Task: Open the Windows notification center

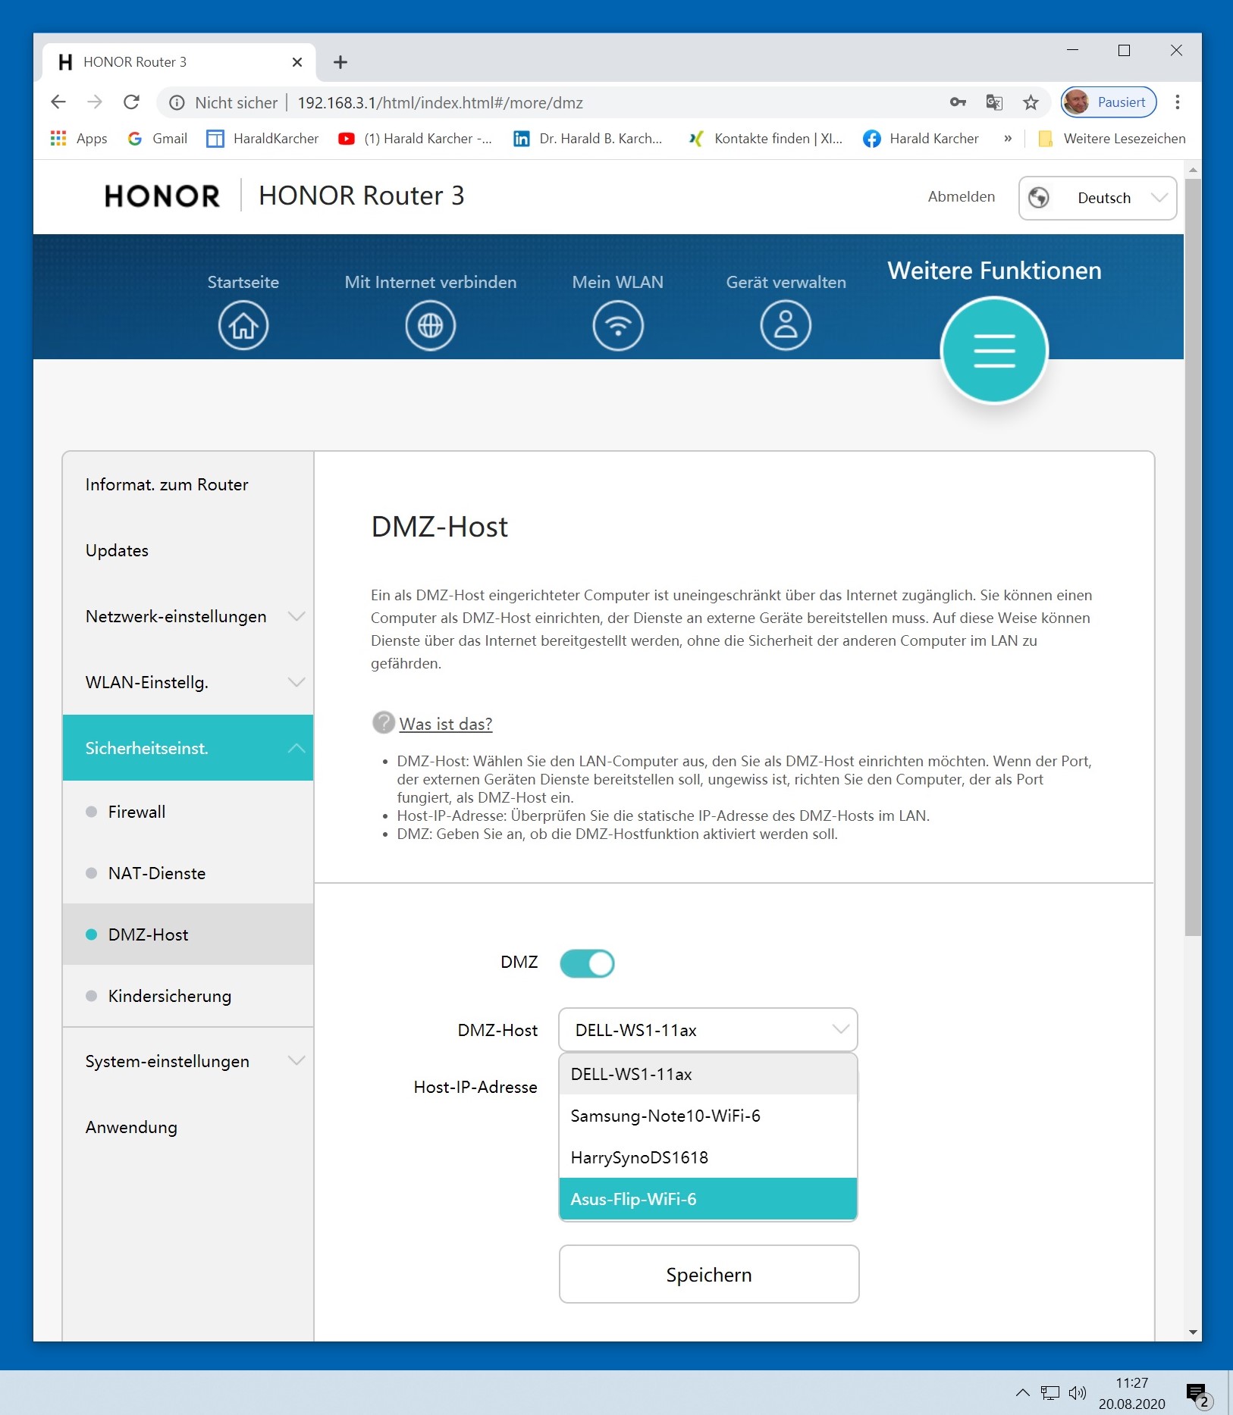Action: pos(1198,1395)
